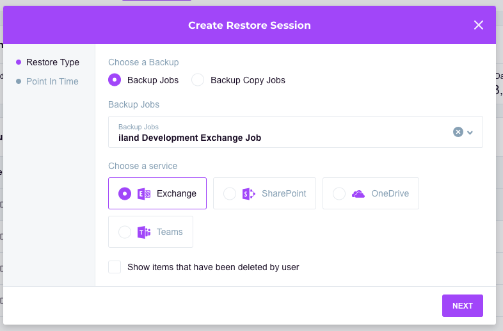Choose the Backup Copy Jobs radio option
Image resolution: width=503 pixels, height=331 pixels.
click(198, 80)
